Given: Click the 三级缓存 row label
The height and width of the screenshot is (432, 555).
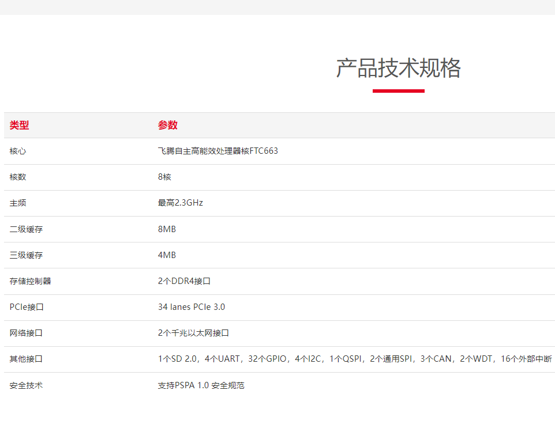Looking at the screenshot, I should pos(26,255).
